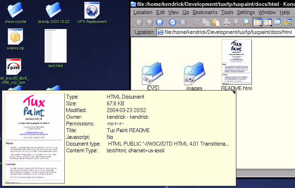Click the Konqueror title bar folder icon
The image size is (295, 188).
coord(133,4)
